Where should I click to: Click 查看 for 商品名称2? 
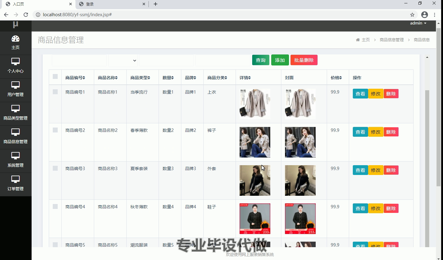pyautogui.click(x=360, y=132)
